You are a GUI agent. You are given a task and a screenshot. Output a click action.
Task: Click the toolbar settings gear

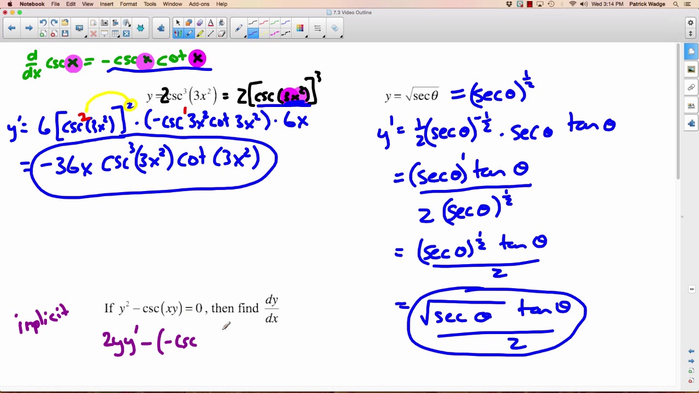pos(690,23)
